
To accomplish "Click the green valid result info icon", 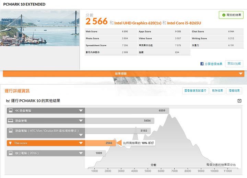I will point(223,15).
